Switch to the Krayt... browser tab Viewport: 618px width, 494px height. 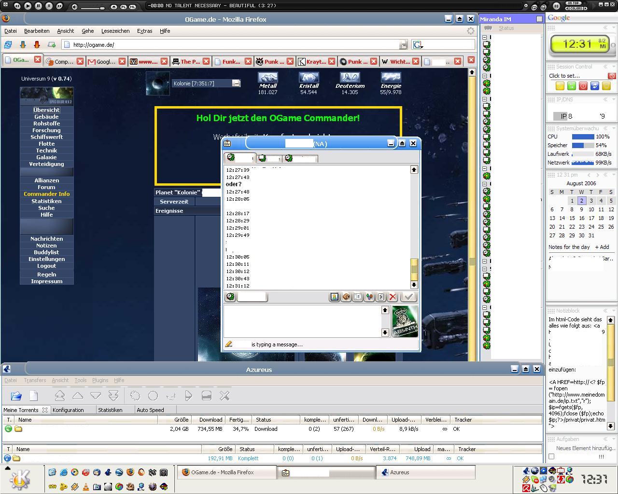316,62
